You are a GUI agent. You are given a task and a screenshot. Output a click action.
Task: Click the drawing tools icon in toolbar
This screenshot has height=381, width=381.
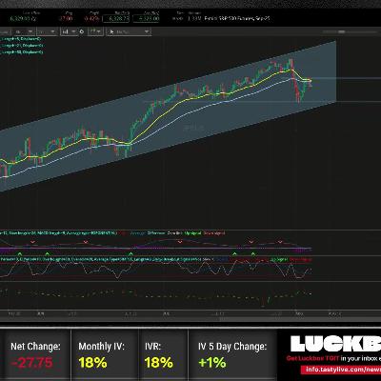pos(92,31)
